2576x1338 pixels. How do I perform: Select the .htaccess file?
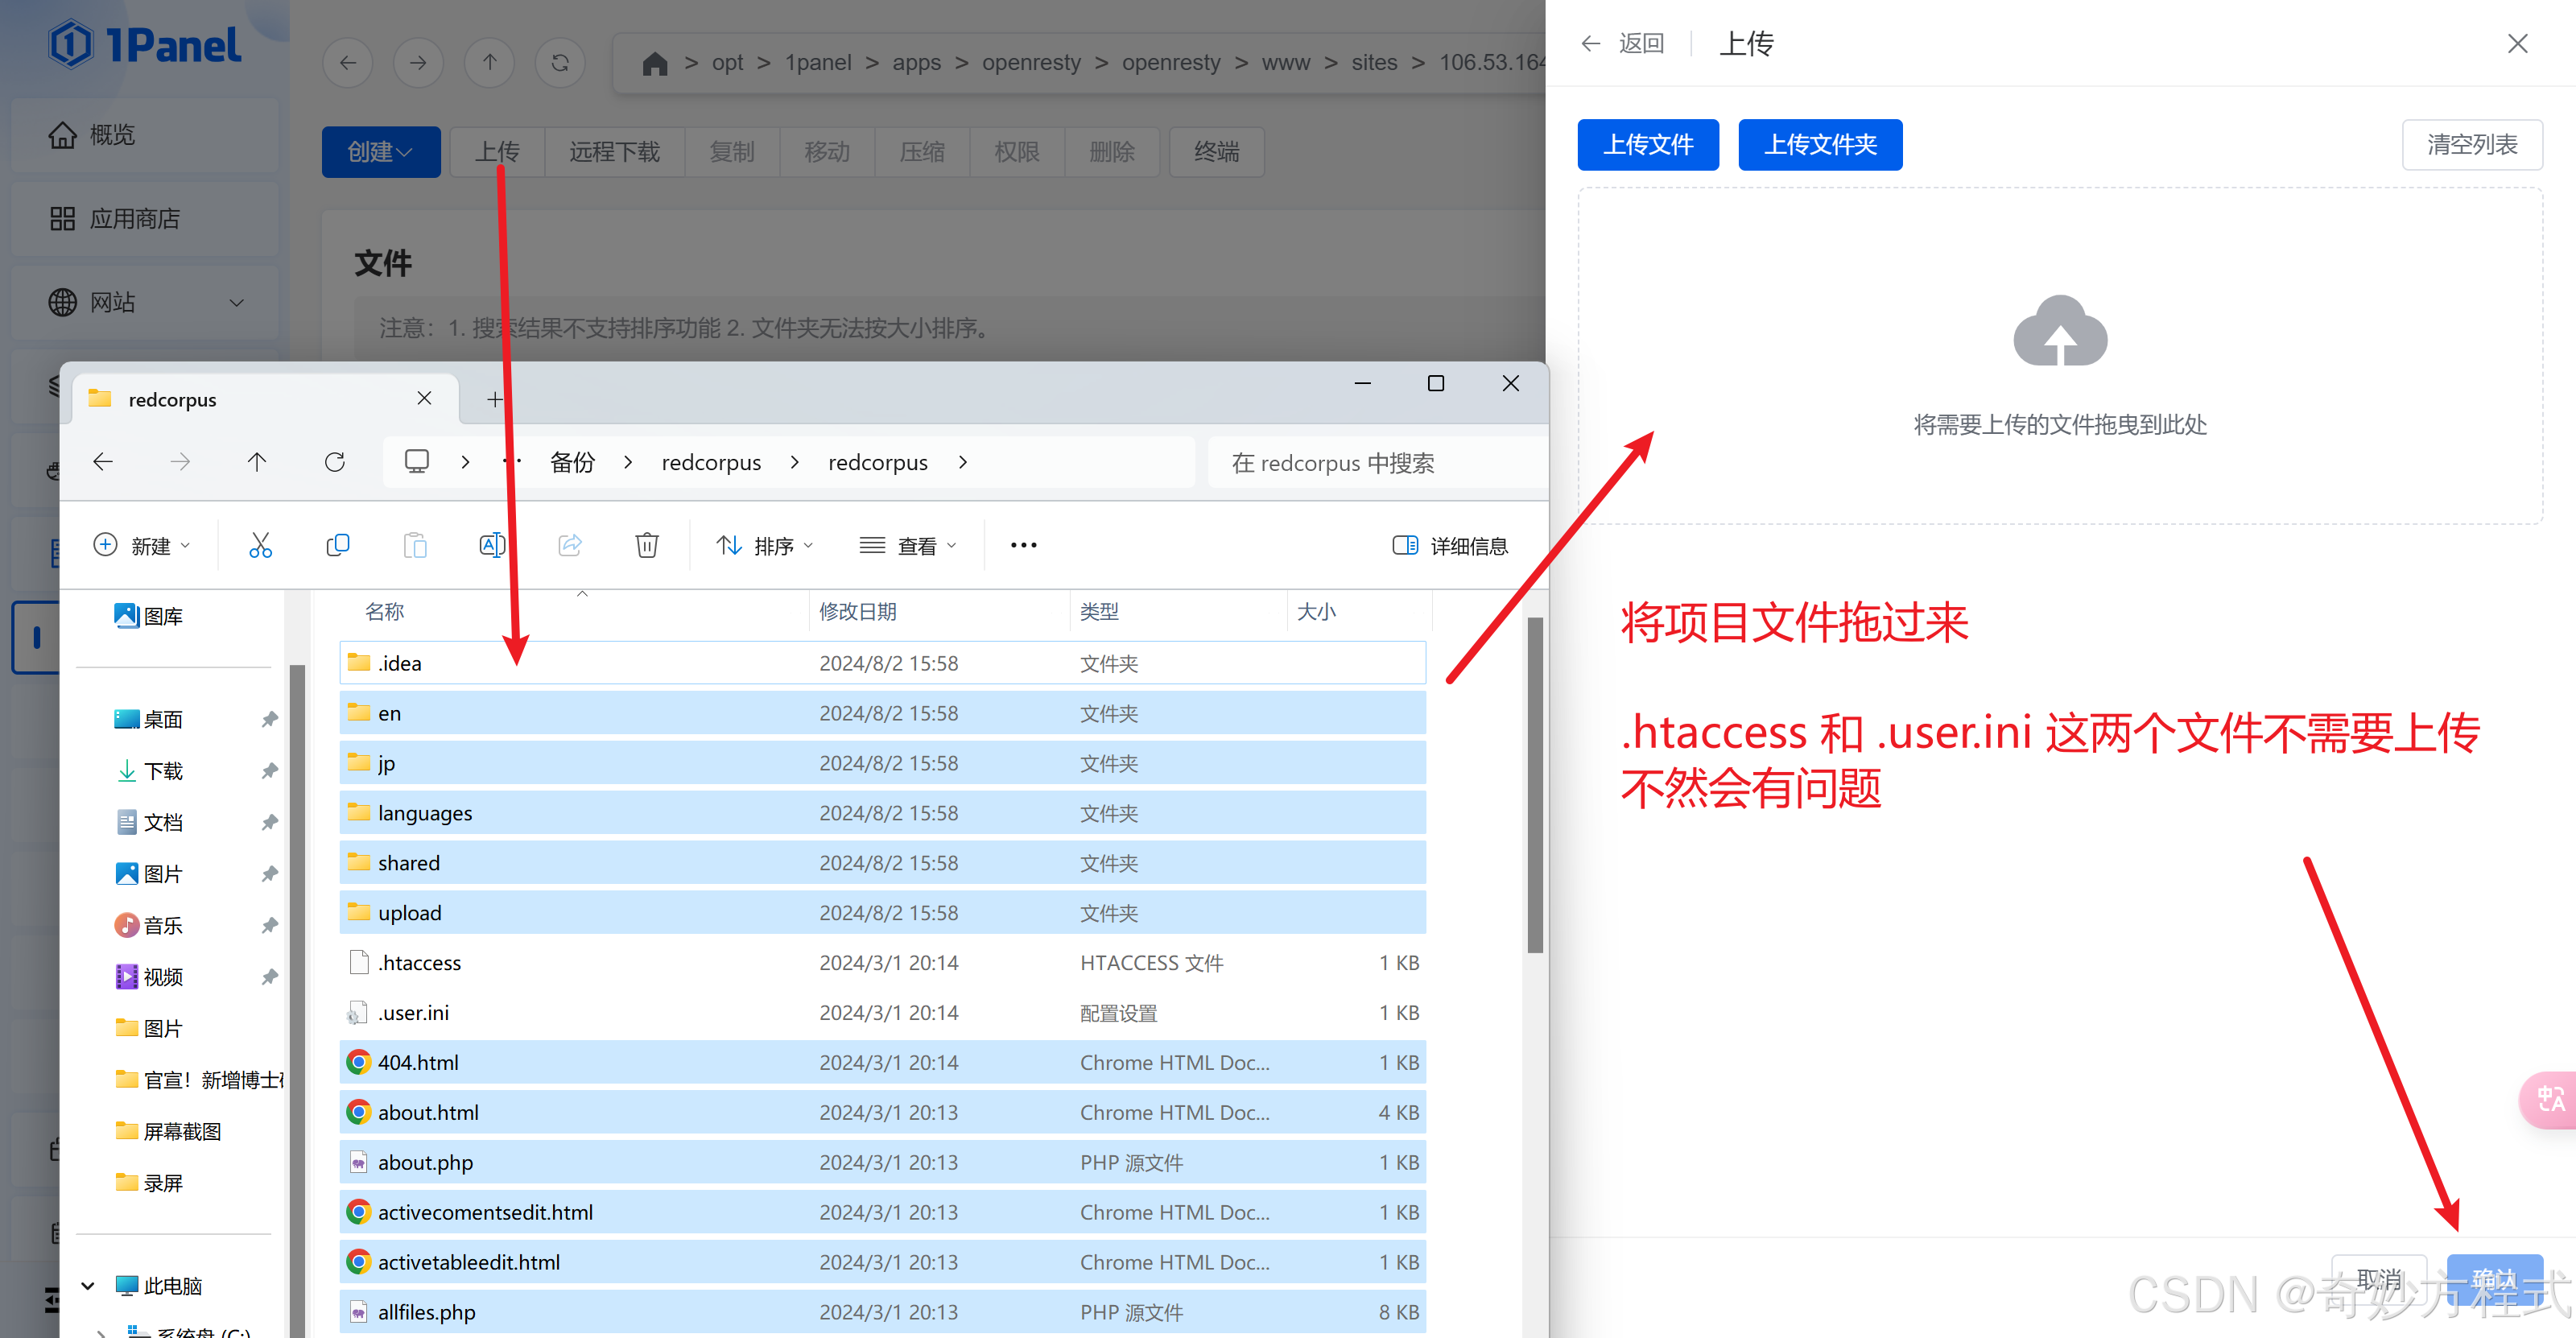tap(883, 962)
